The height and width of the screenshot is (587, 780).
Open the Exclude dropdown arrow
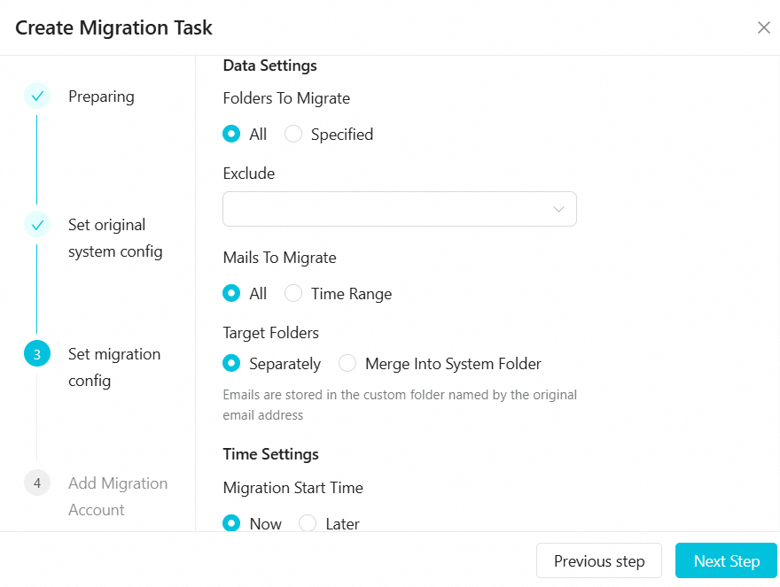pos(558,209)
